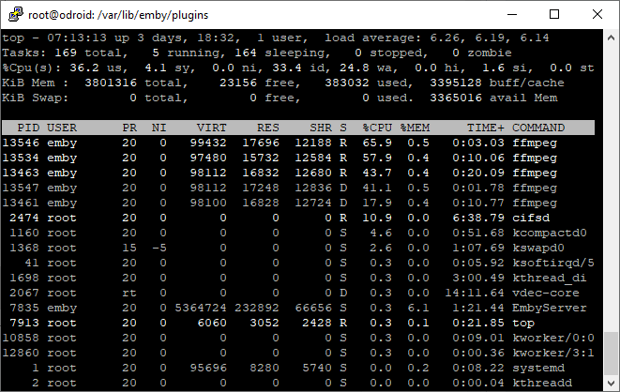The height and width of the screenshot is (392, 620).
Task: Click the PID column header
Action: pos(28,128)
